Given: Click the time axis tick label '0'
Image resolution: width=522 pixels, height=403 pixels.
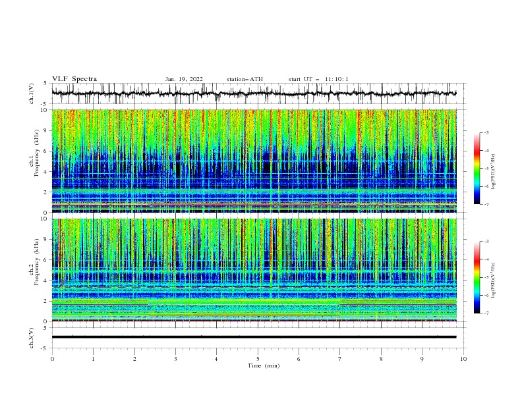Looking at the screenshot, I should click(x=52, y=359).
